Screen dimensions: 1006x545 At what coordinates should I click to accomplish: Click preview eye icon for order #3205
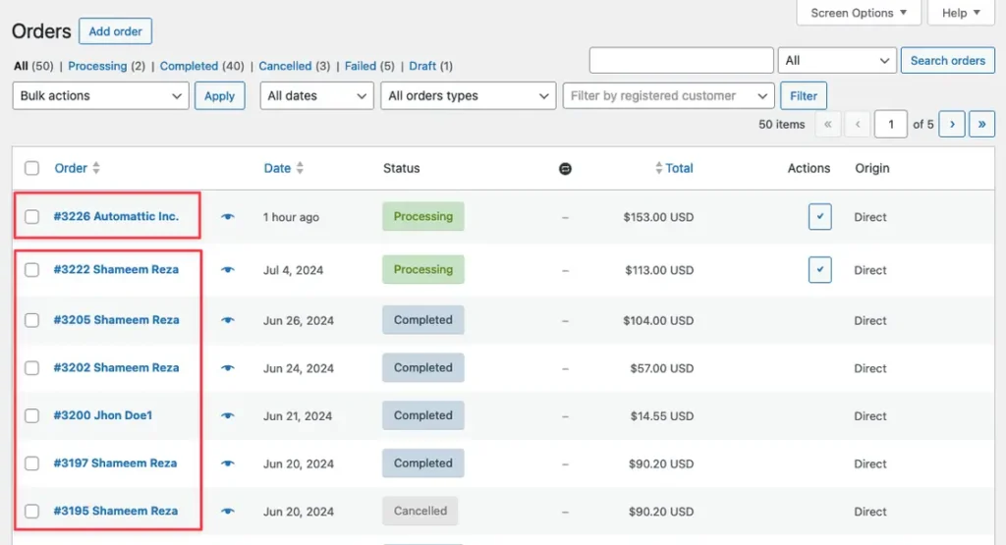[x=228, y=320]
